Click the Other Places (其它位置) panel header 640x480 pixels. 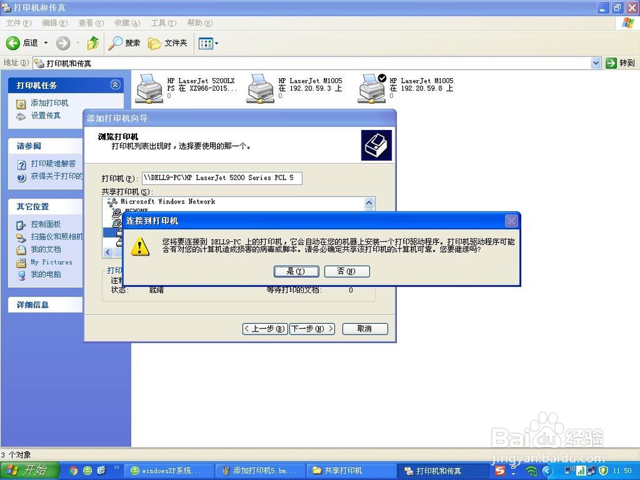tap(45, 207)
